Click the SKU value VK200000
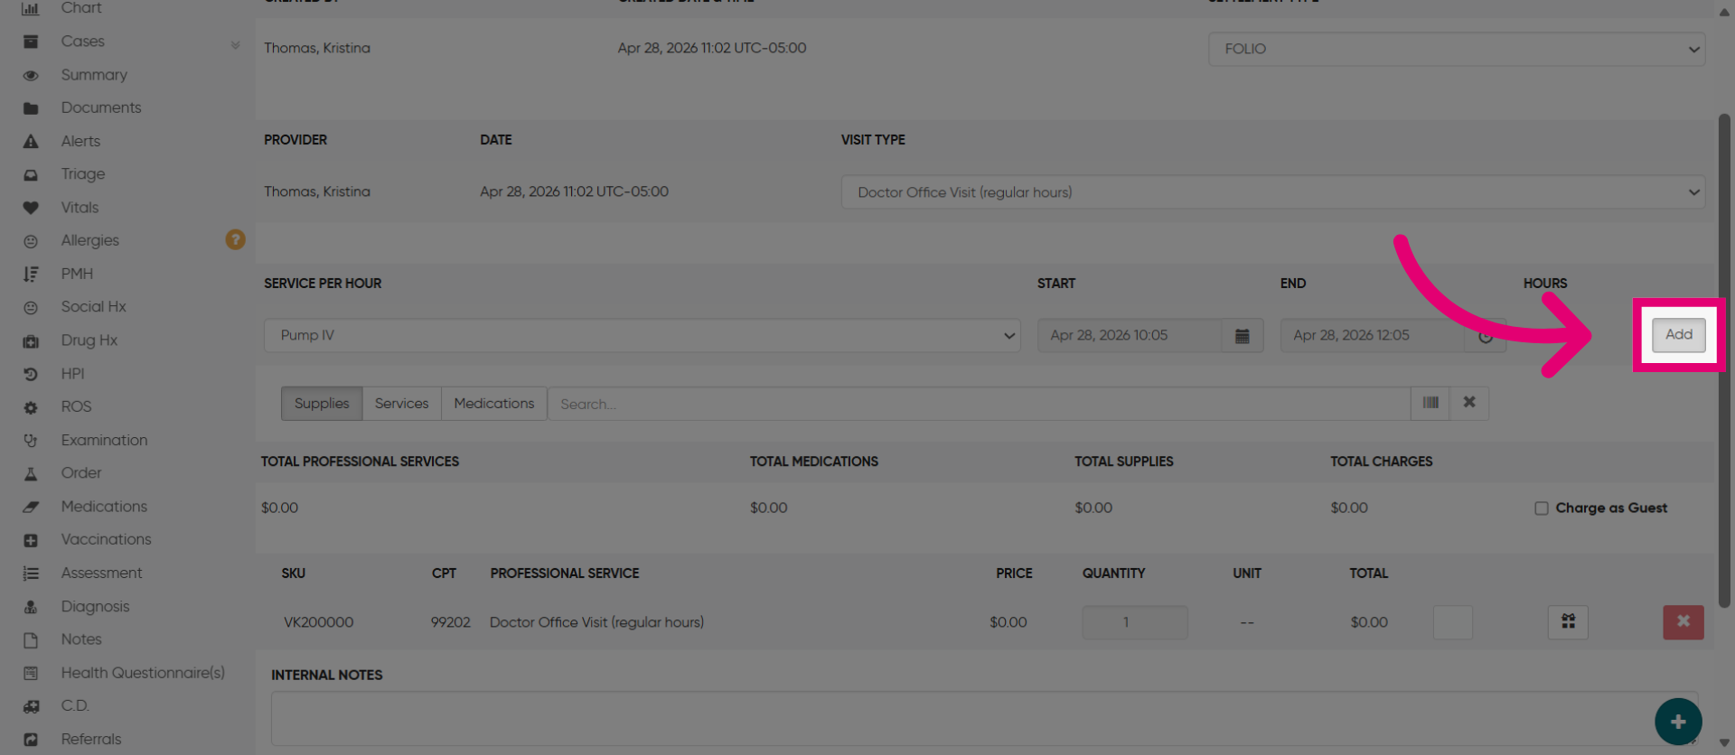The image size is (1735, 755). pyautogui.click(x=318, y=622)
